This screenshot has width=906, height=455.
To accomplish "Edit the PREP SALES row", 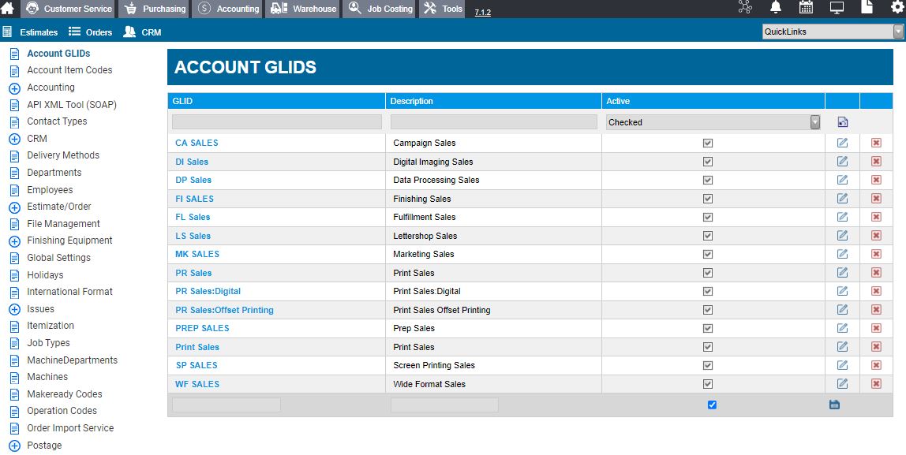I will pyautogui.click(x=842, y=328).
